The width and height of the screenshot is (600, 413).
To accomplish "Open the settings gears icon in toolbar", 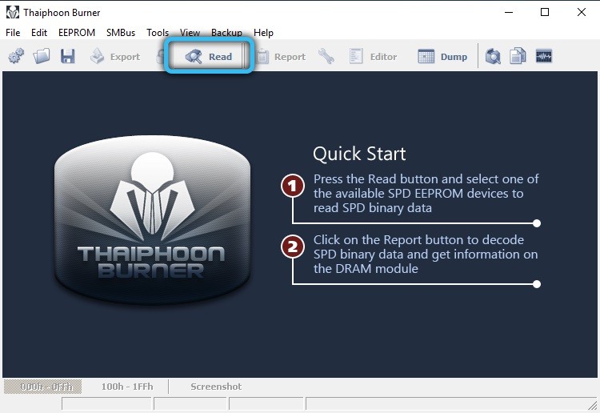I will point(16,56).
